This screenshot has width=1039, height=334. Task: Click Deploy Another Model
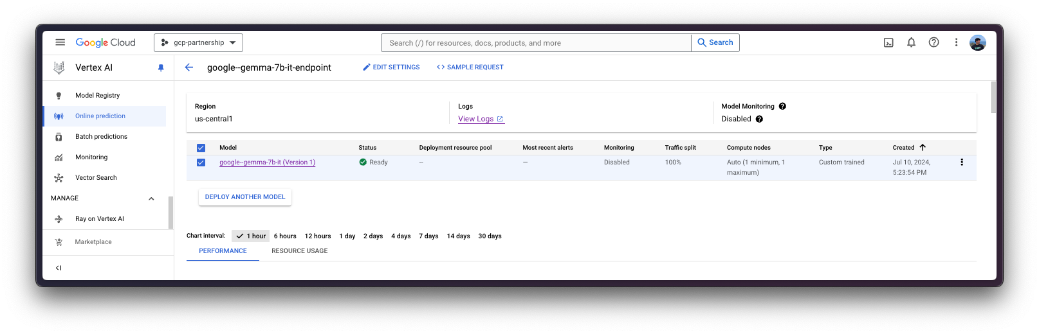245,197
